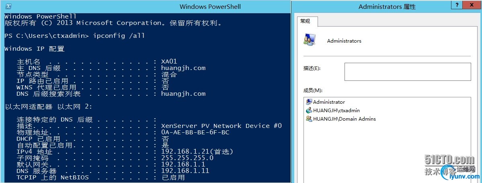Click the Administrator user icon in members

point(309,102)
